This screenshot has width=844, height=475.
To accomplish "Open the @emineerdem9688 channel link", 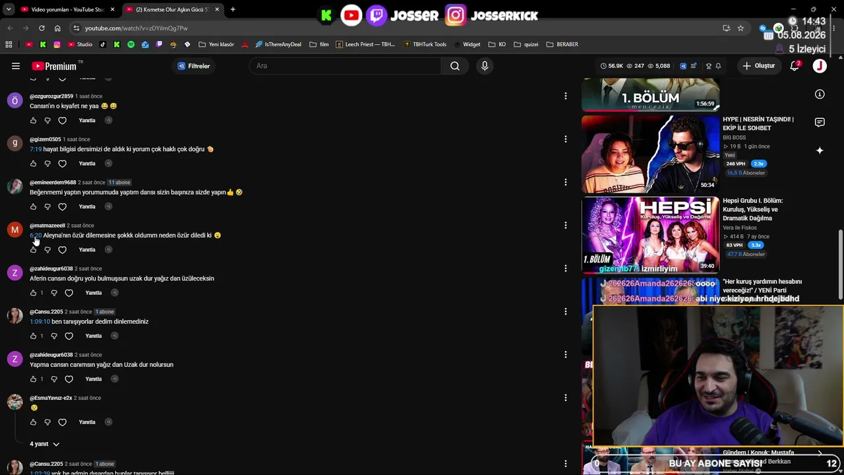I will coord(53,182).
